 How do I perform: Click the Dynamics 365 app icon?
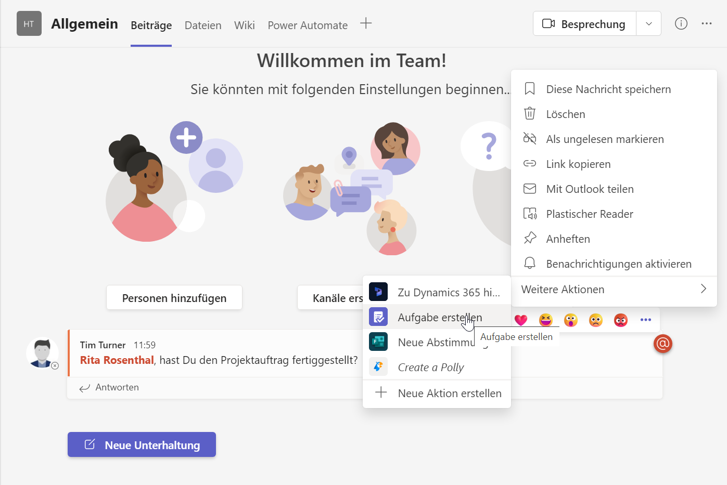(378, 292)
